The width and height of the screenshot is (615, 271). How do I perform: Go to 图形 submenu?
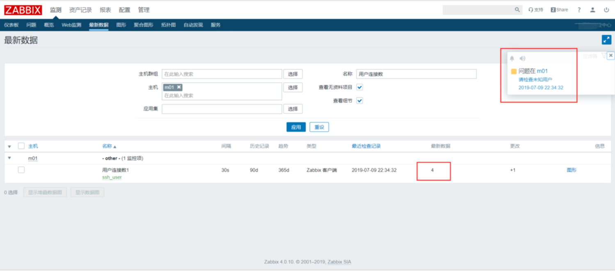[121, 25]
